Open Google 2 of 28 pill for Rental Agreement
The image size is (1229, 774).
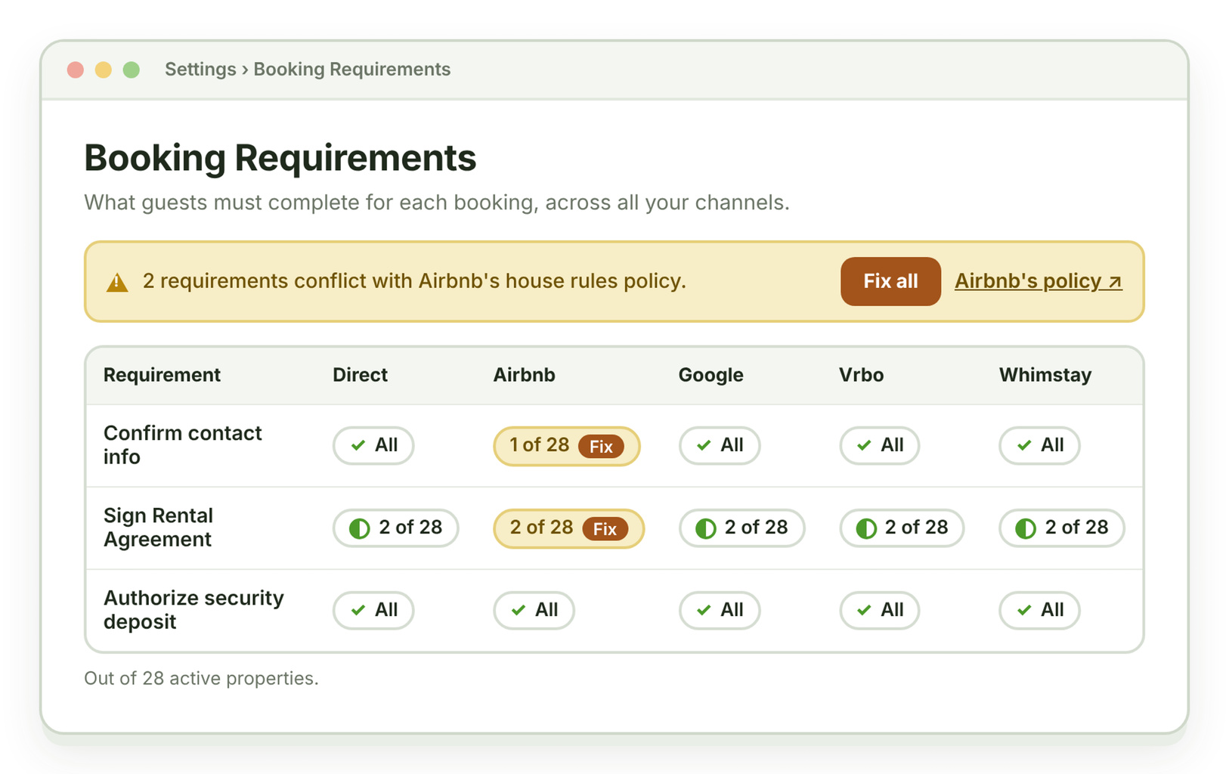click(x=741, y=528)
